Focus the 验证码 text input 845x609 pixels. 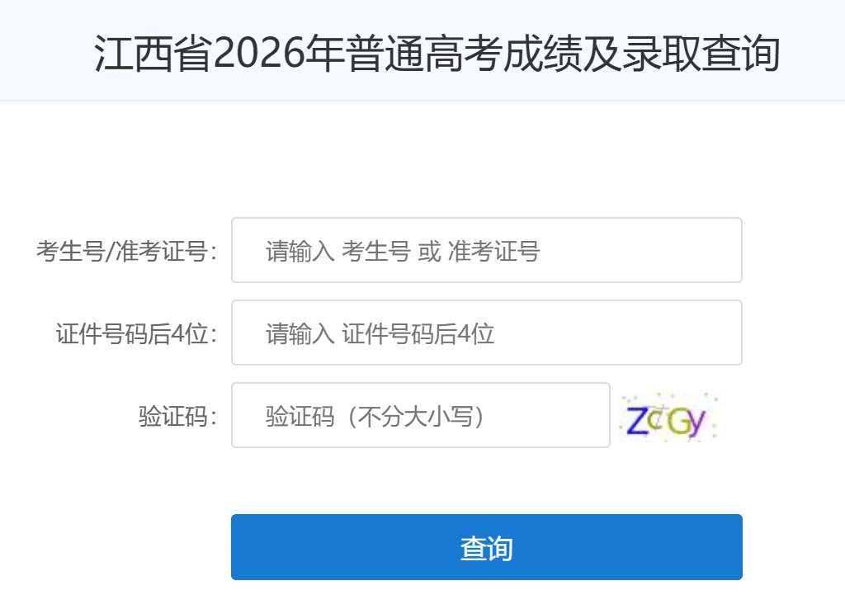[x=420, y=415]
